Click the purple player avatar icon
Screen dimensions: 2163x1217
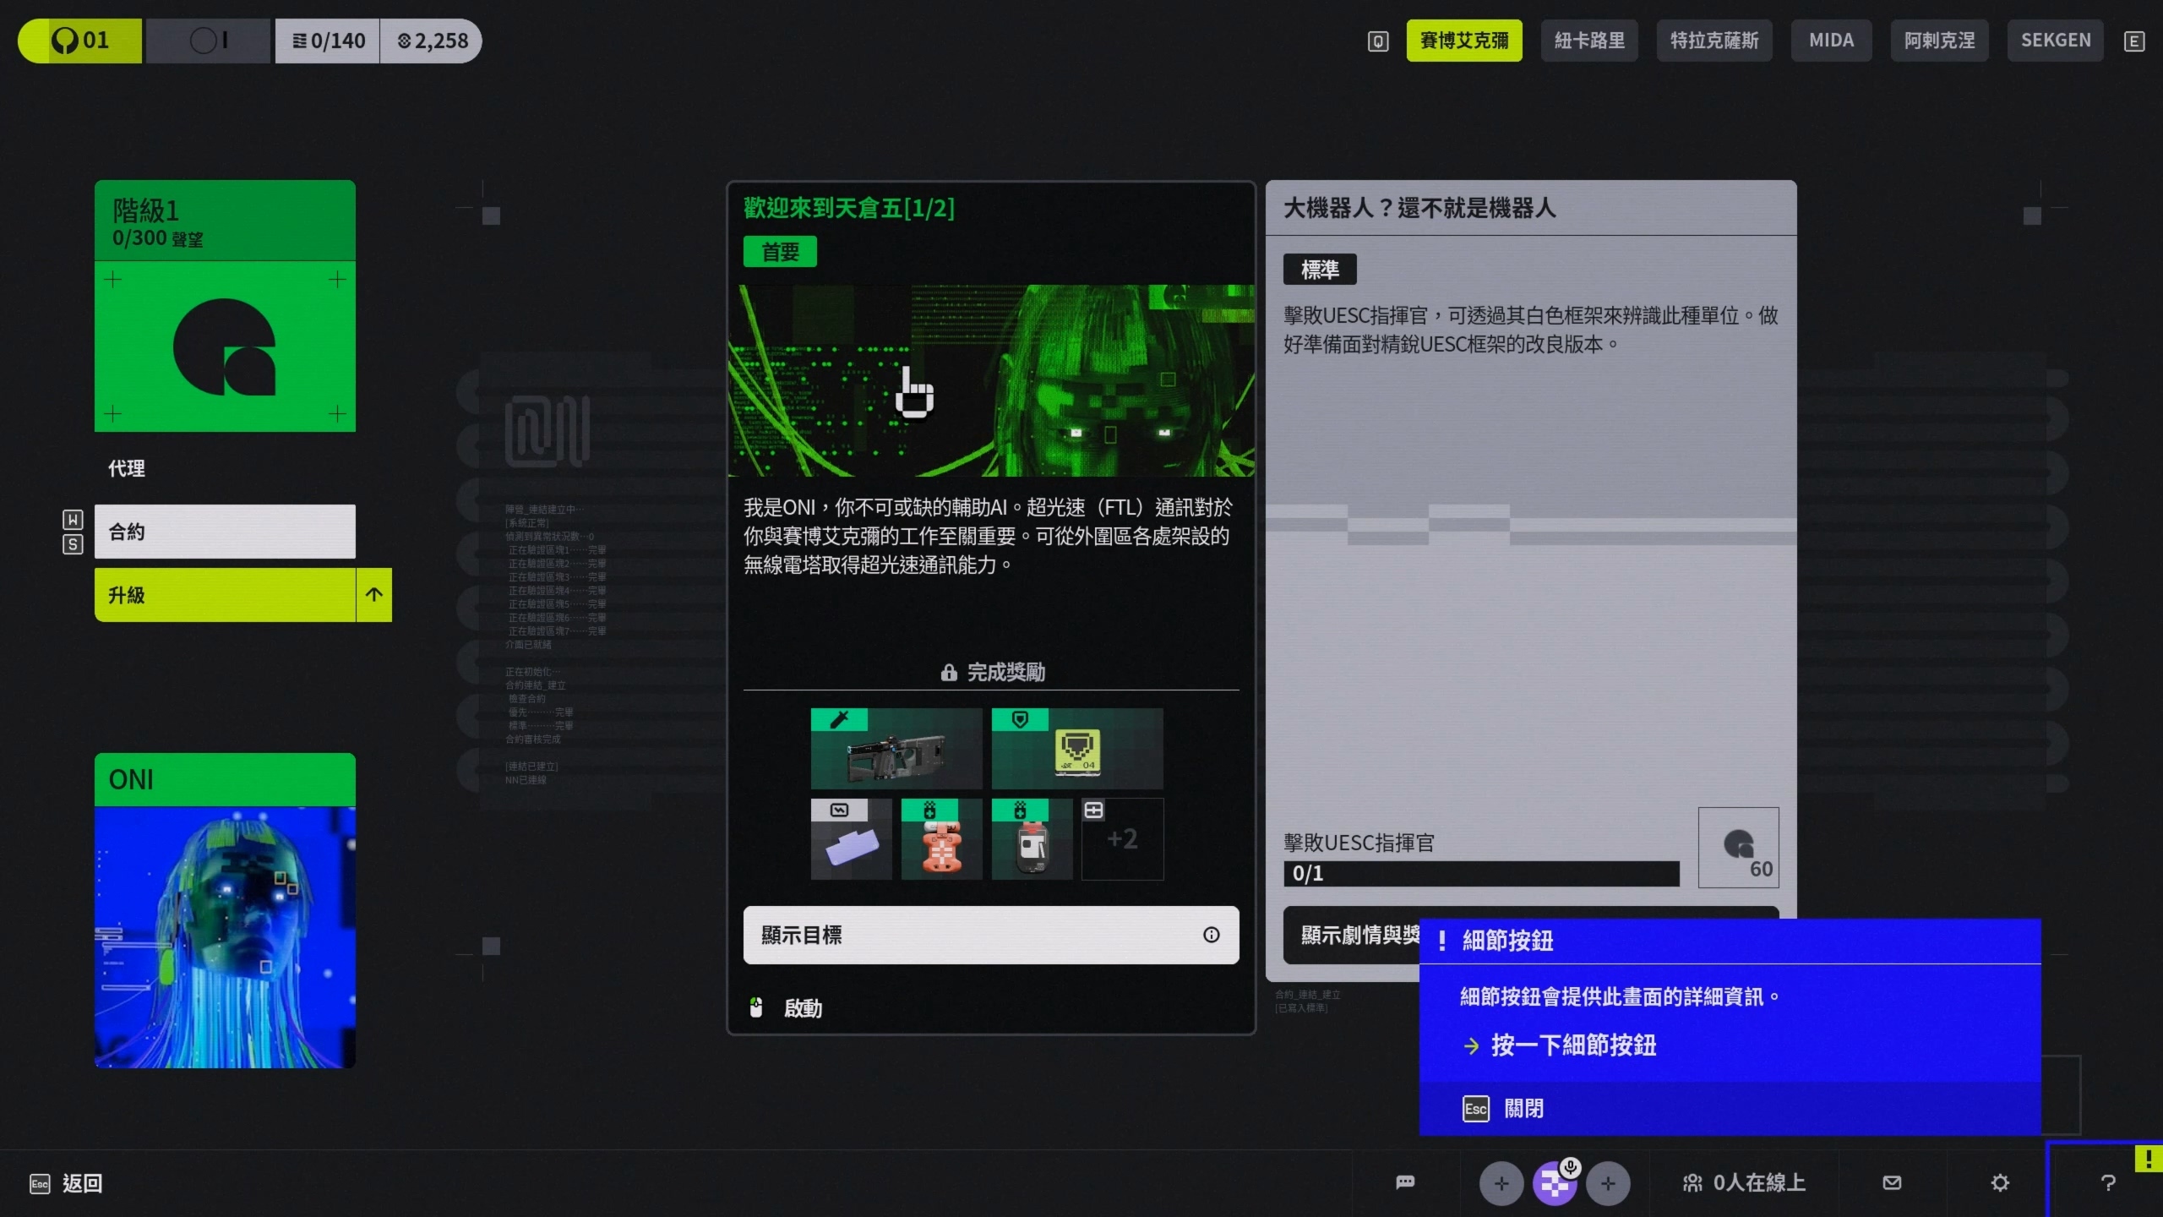click(1554, 1183)
